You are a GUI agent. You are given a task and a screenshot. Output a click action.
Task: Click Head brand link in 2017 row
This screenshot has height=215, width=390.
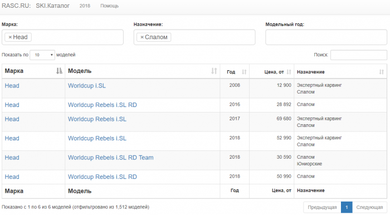click(12, 119)
